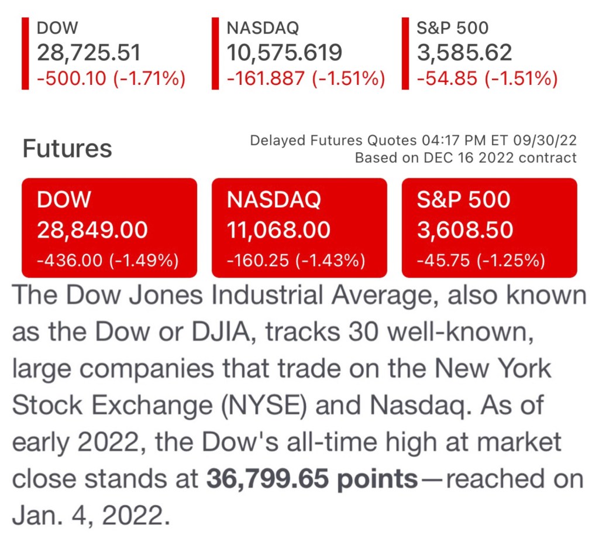Viewport: 599px width, 535px height.
Task: Click the DOW price 28,725.51
Action: [89, 53]
